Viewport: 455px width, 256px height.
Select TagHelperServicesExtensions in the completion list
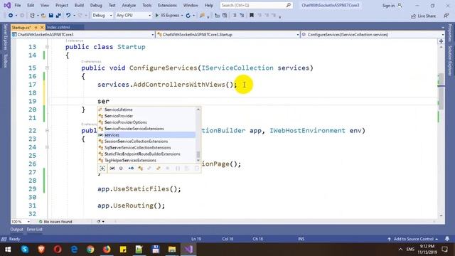[x=147, y=161]
